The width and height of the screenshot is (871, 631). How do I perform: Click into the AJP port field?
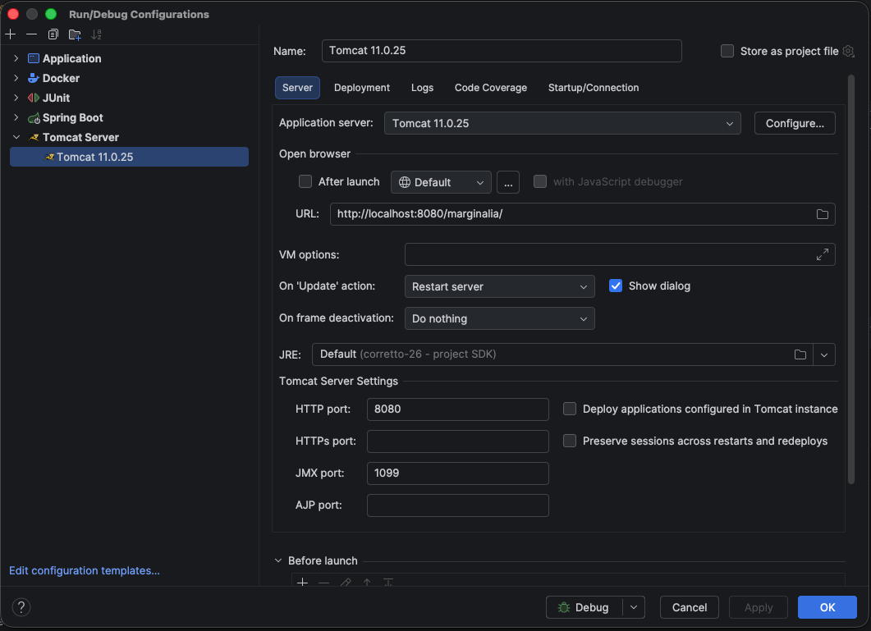tap(458, 505)
